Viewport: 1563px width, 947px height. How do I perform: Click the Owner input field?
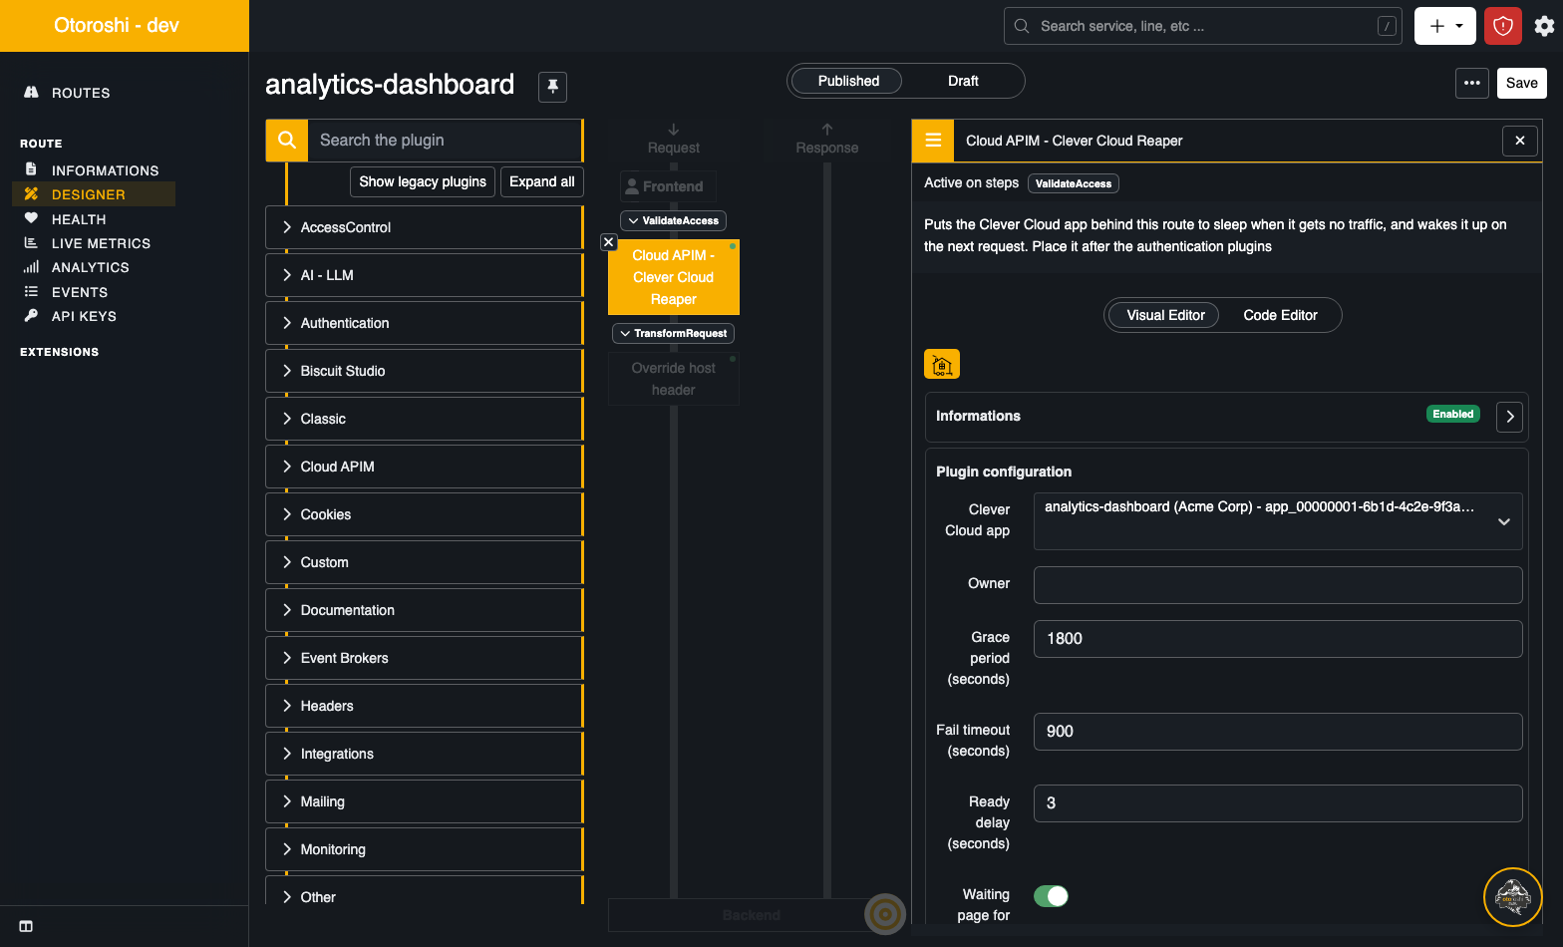1278,585
